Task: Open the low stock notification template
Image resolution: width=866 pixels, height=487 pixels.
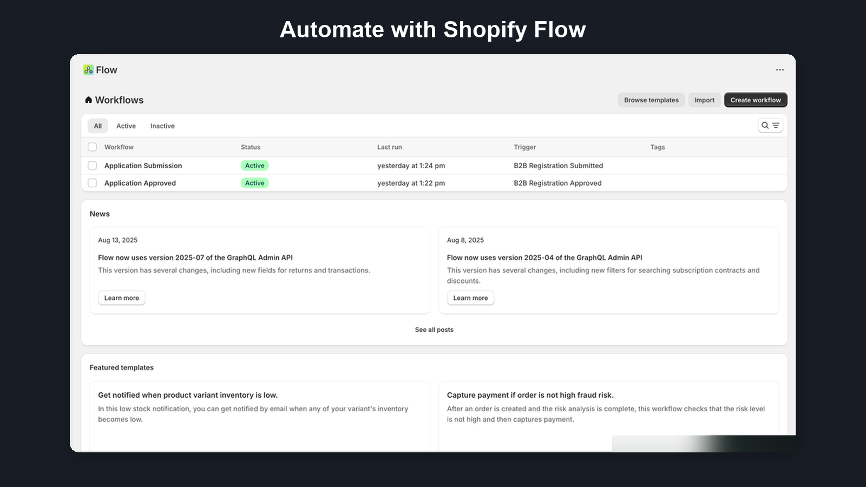Action: (188, 395)
